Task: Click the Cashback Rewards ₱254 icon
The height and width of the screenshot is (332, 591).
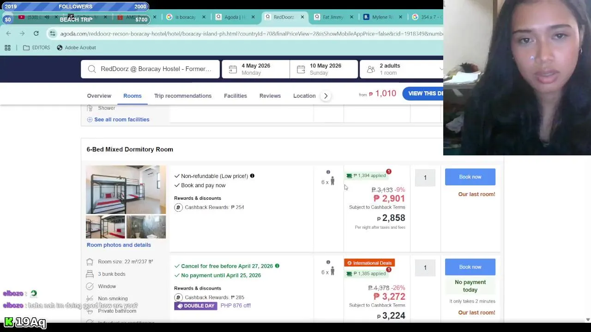Action: click(178, 207)
